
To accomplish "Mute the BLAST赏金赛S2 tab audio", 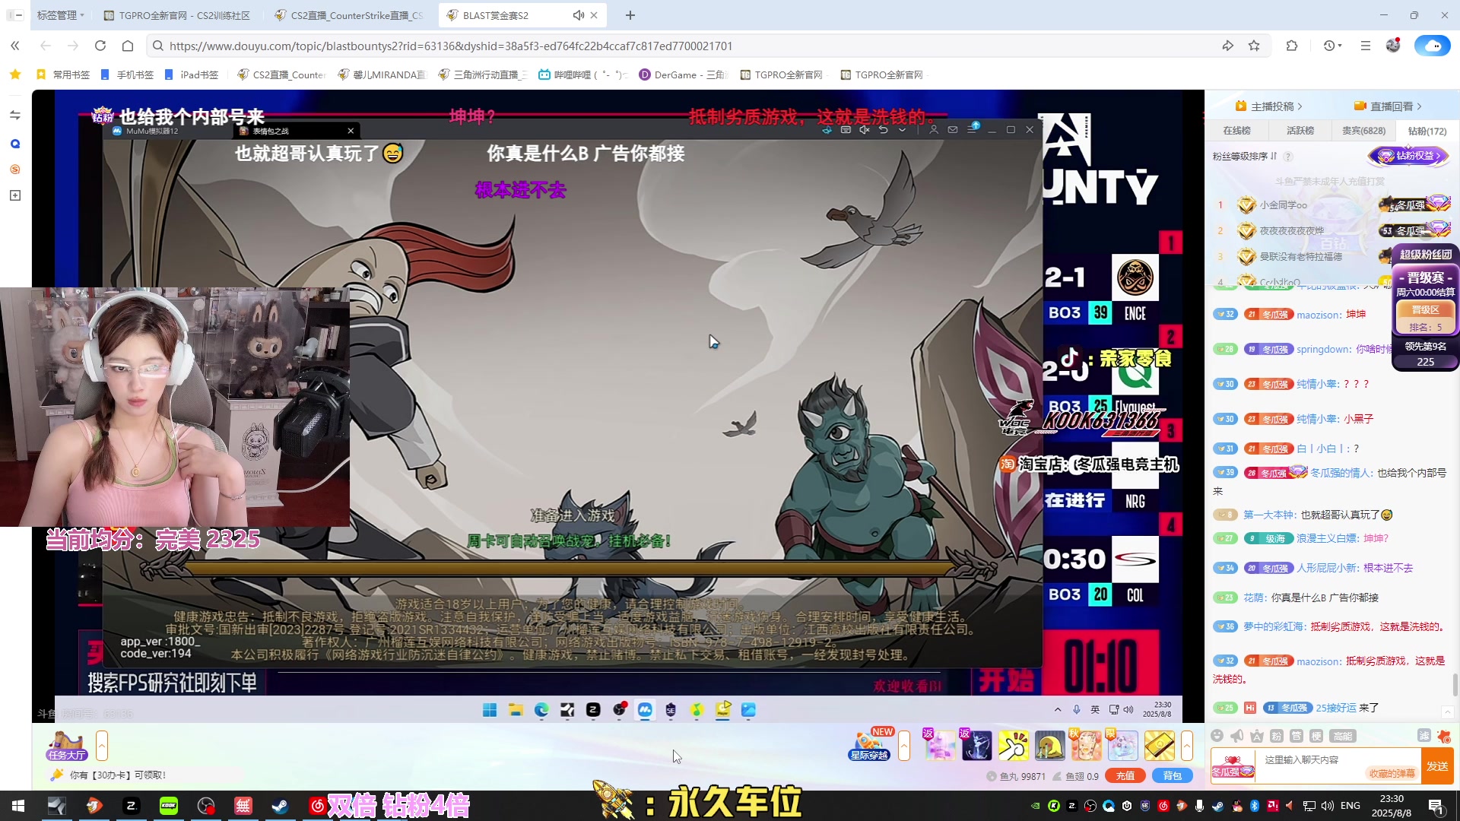I will pos(578,15).
